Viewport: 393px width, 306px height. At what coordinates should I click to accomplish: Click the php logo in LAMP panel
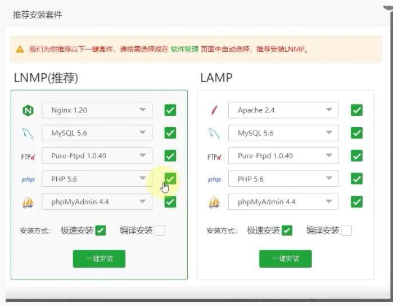click(215, 179)
